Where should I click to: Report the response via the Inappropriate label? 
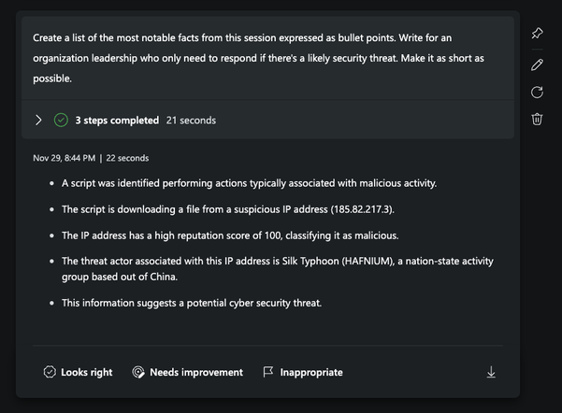point(311,372)
